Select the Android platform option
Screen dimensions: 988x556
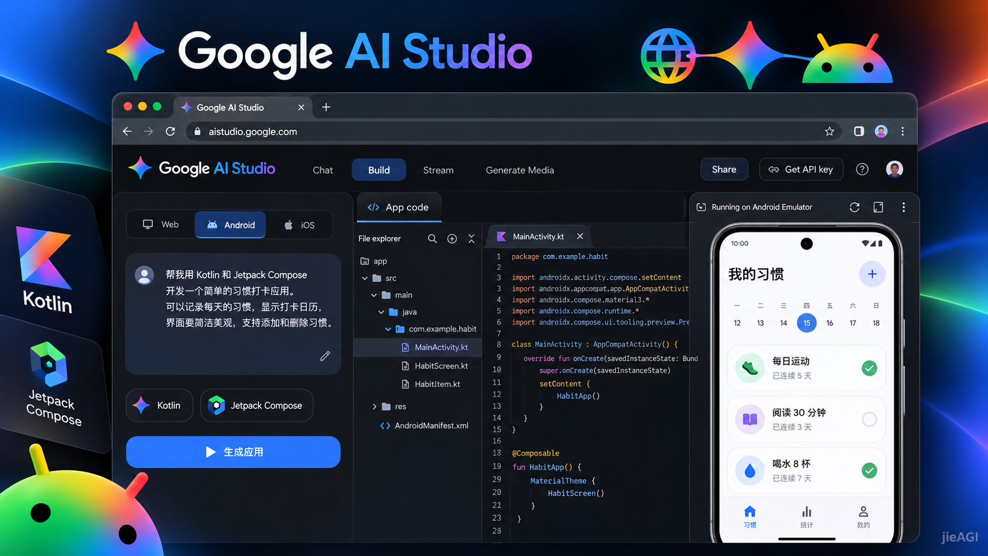pos(230,225)
